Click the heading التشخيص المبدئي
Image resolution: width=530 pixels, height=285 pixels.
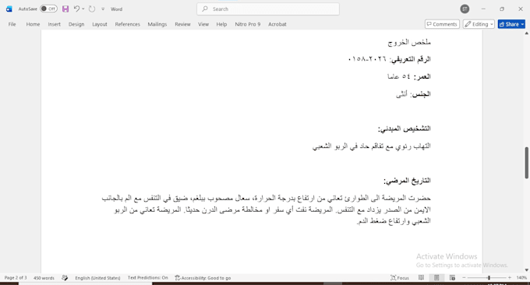[405, 128]
